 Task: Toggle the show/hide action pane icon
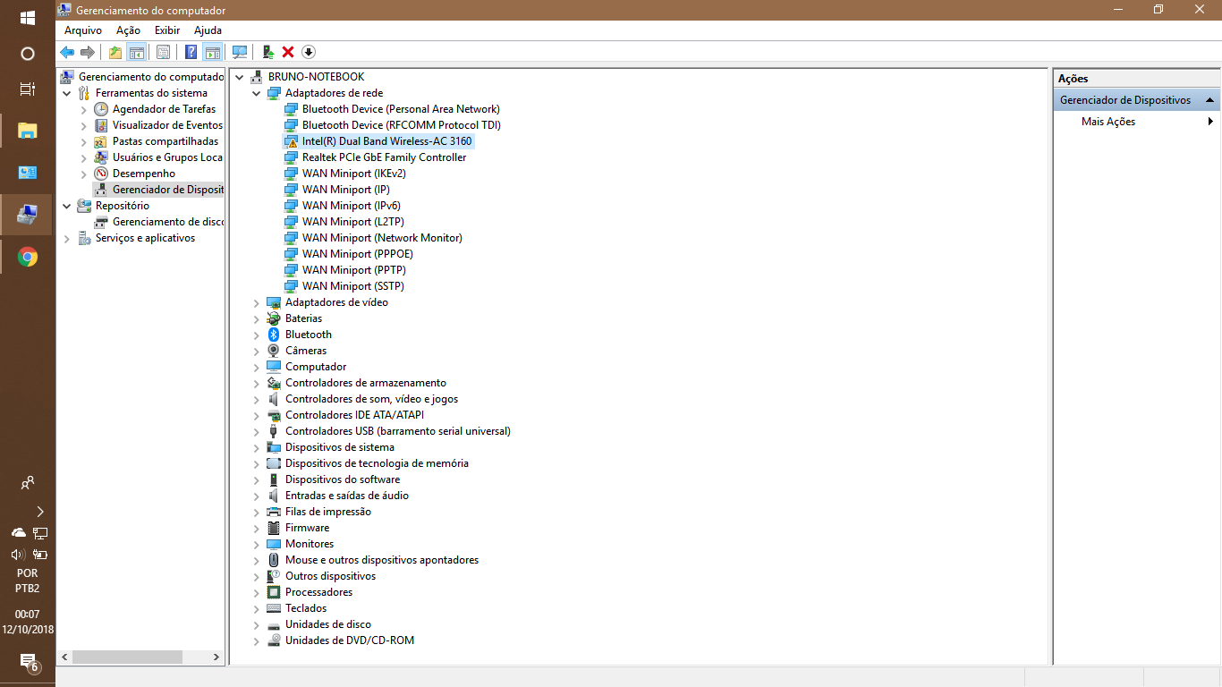(212, 52)
